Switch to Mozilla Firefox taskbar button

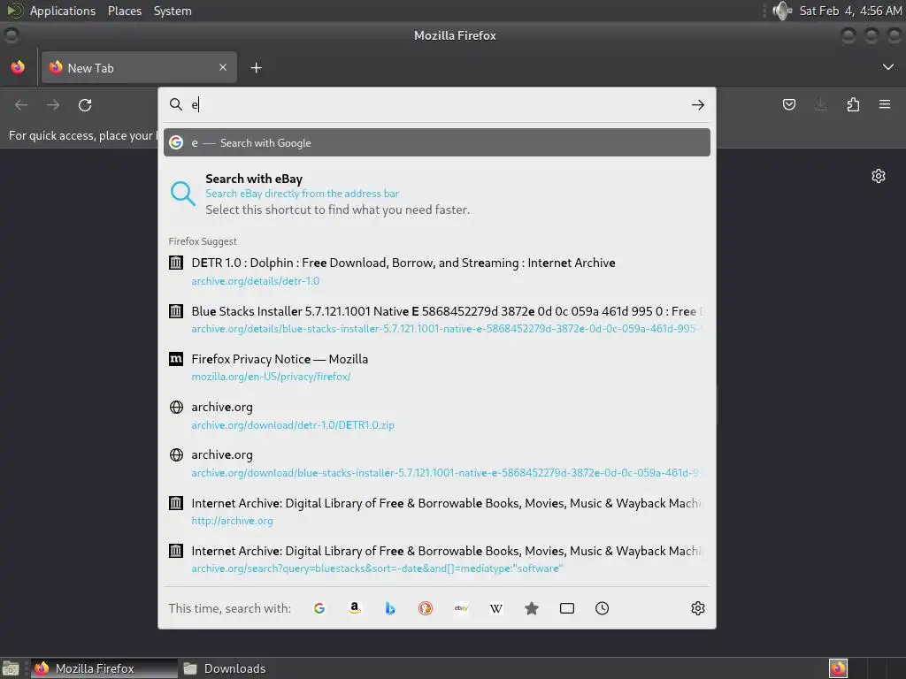click(104, 668)
